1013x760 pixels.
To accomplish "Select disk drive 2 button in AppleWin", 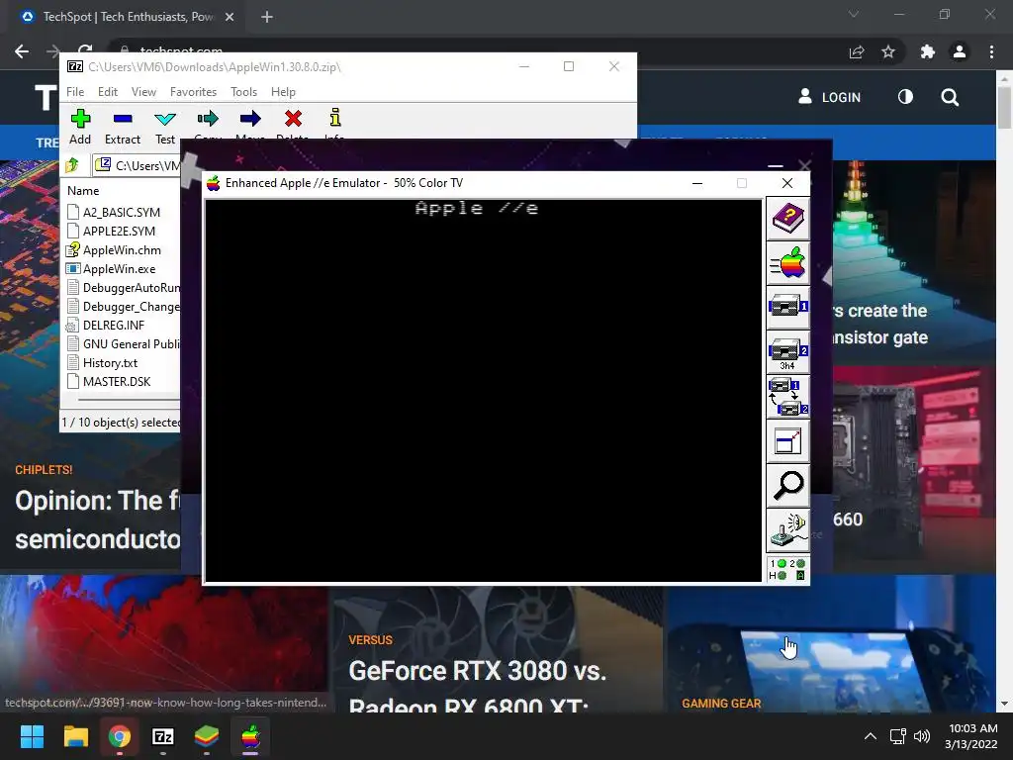I will click(x=787, y=351).
